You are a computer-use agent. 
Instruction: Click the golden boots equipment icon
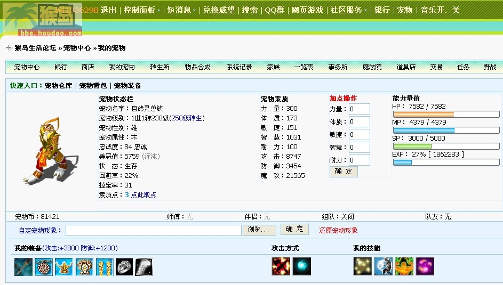point(105,267)
